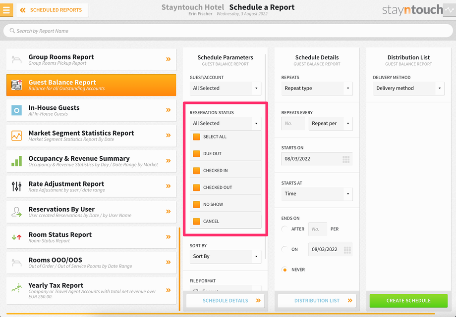The image size is (456, 317).
Task: Uncheck the CHECKED IN status
Action: 197,171
